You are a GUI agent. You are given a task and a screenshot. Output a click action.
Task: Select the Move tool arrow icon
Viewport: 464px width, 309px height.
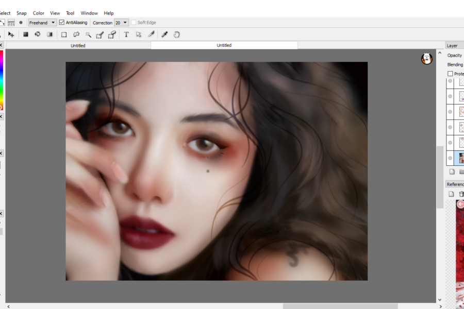[11, 35]
